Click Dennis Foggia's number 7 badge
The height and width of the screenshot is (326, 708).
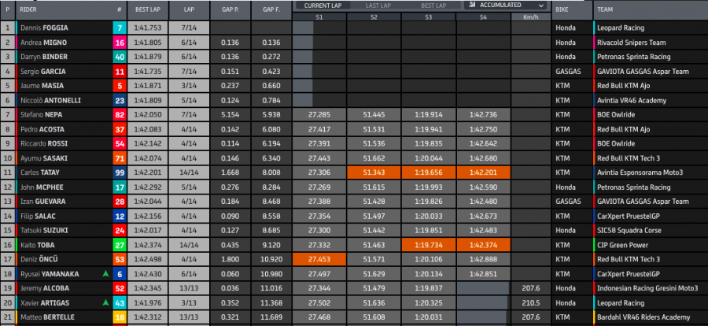click(119, 28)
